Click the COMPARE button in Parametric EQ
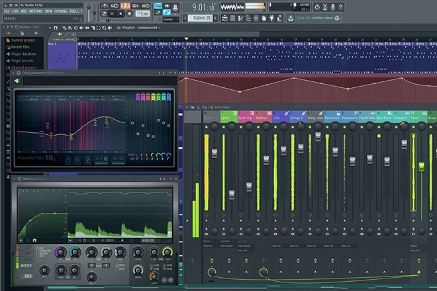The image size is (437, 291). [118, 161]
